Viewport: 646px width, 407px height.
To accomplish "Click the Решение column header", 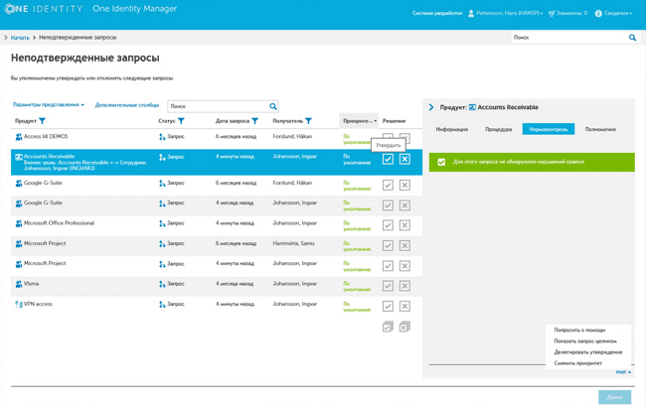I will (x=394, y=121).
